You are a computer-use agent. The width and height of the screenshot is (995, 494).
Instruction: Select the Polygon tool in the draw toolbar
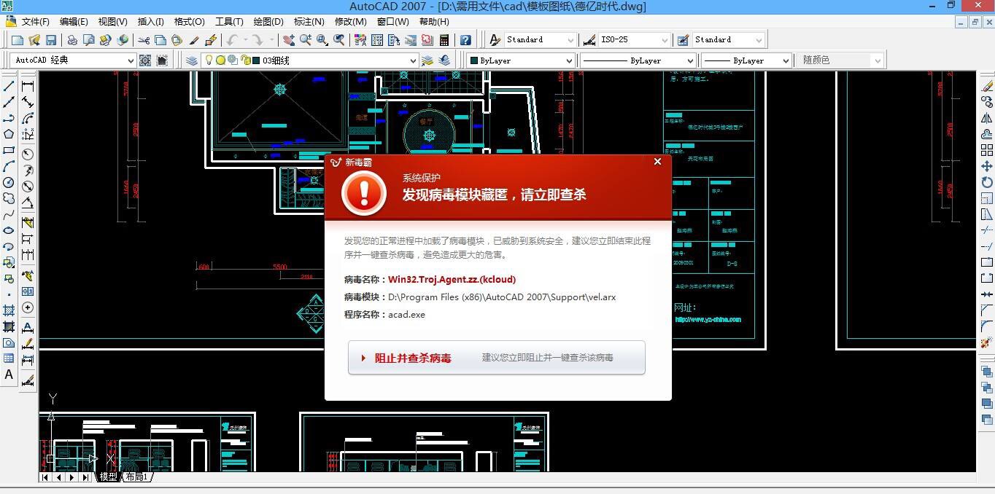click(x=9, y=133)
